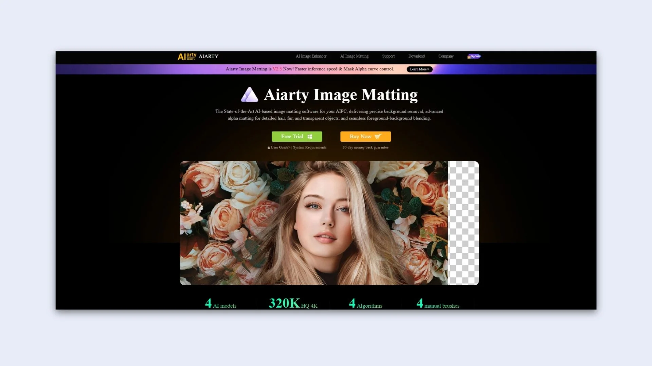This screenshot has height=366, width=652.
Task: Select the AI Image Matting menu item
Action: pyautogui.click(x=354, y=56)
